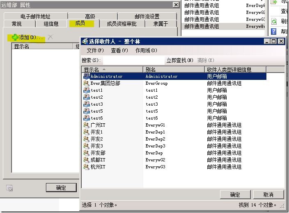Switch to the 成员 tab

click(80, 24)
